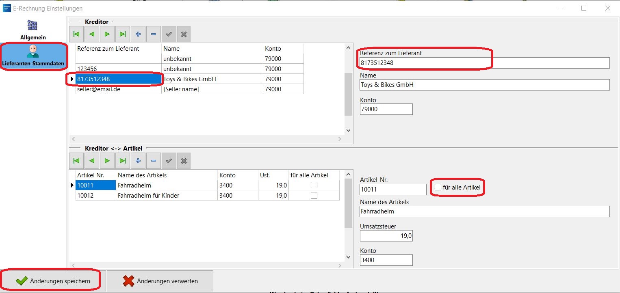620x293 pixels.
Task: Enable 'für alle Artikel' checkbox beside Artikel-Nr.
Action: pos(438,187)
